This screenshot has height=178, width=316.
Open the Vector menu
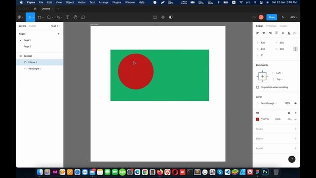point(81,2)
